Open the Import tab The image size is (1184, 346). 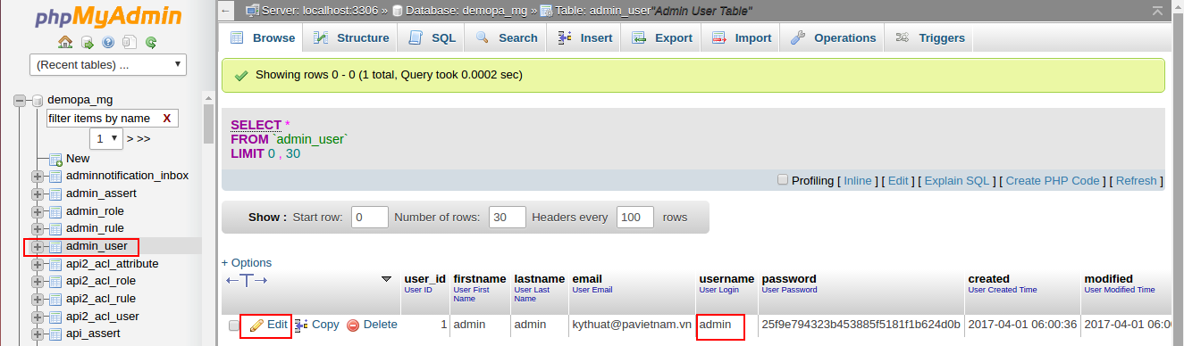pos(742,37)
